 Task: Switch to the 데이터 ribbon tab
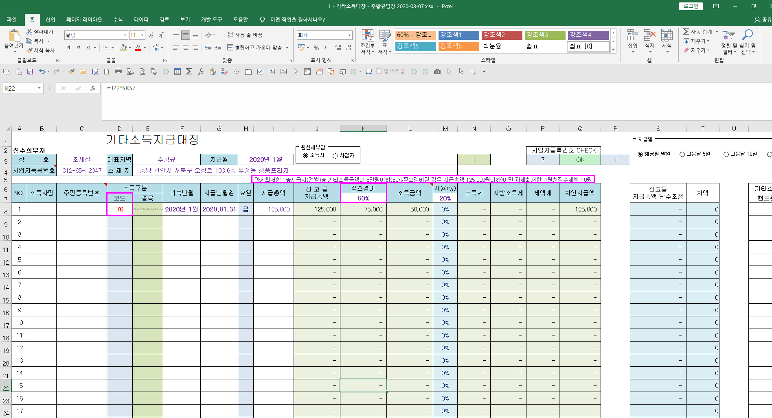tap(141, 20)
